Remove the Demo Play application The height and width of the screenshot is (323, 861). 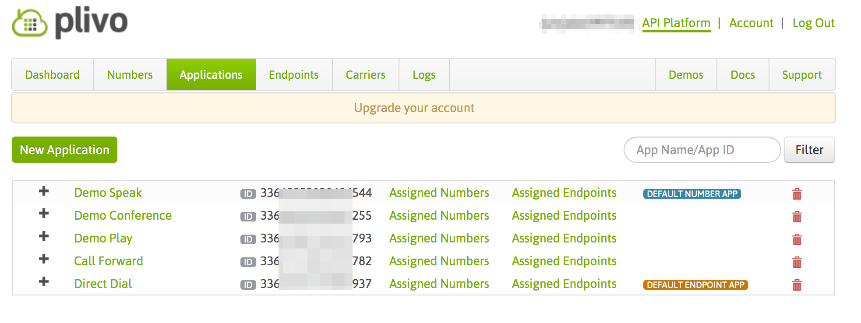point(797,239)
